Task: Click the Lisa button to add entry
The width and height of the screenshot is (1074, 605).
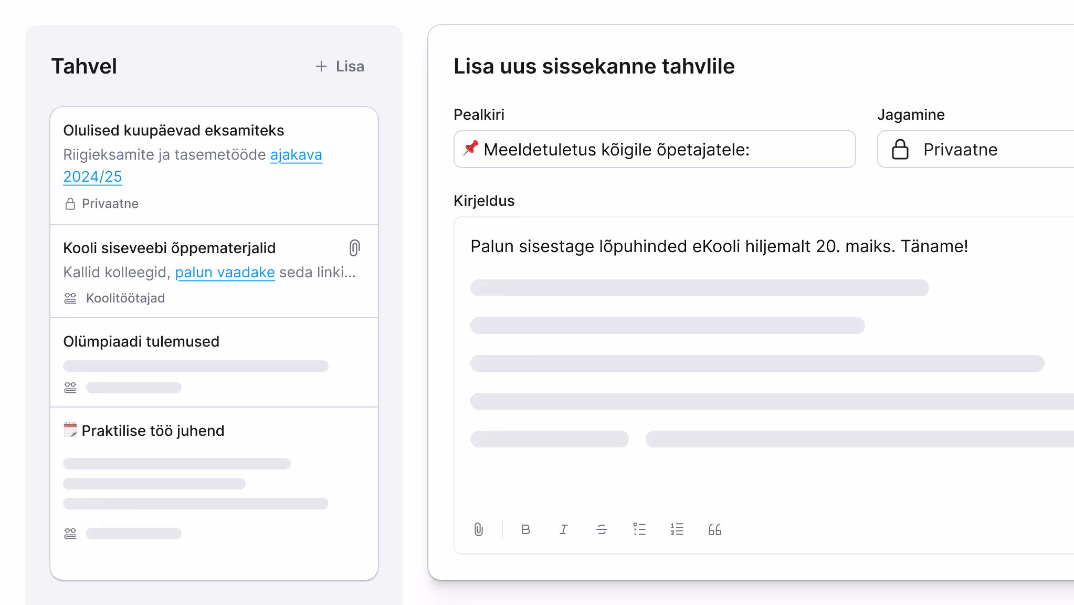Action: pos(340,66)
